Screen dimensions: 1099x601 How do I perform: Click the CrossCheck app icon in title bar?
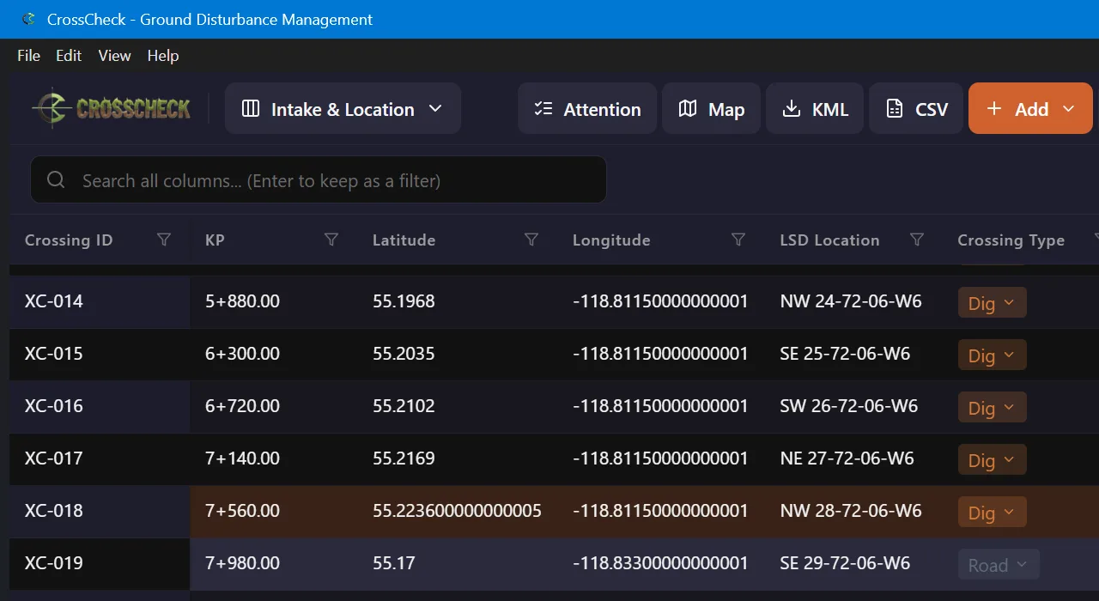point(29,19)
